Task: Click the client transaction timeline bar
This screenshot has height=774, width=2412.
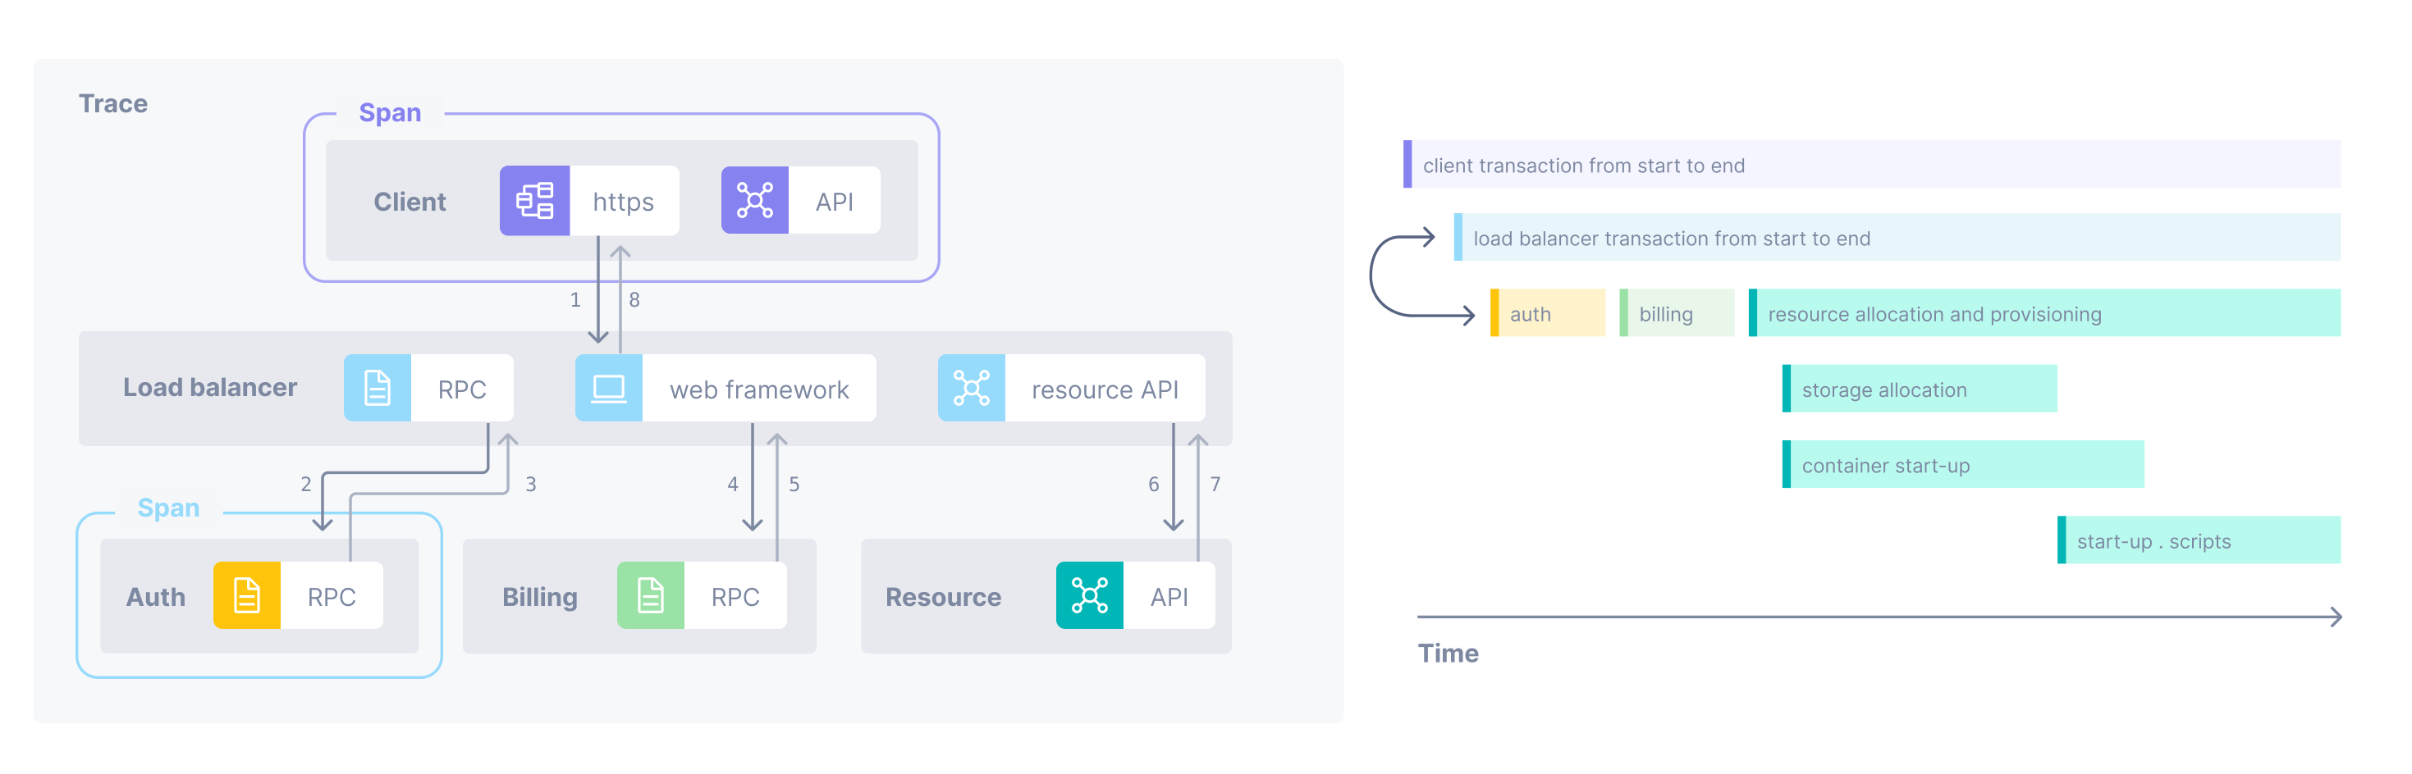Action: point(1871,165)
